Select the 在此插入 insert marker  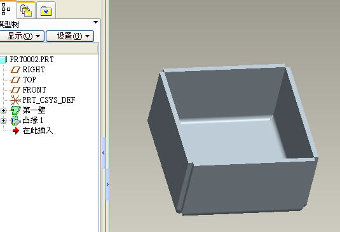[37, 131]
